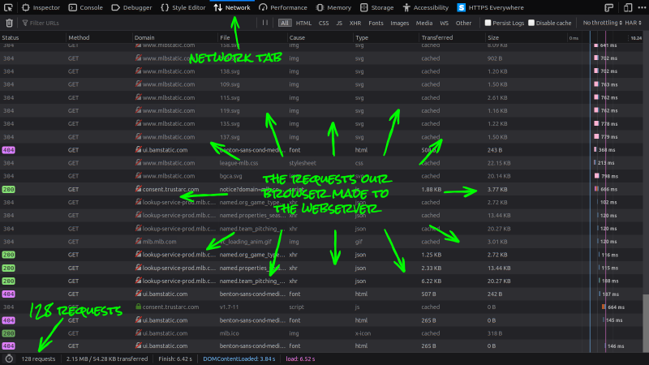Image resolution: width=649 pixels, height=365 pixels.
Task: Filter requests by Other
Action: [x=463, y=24]
